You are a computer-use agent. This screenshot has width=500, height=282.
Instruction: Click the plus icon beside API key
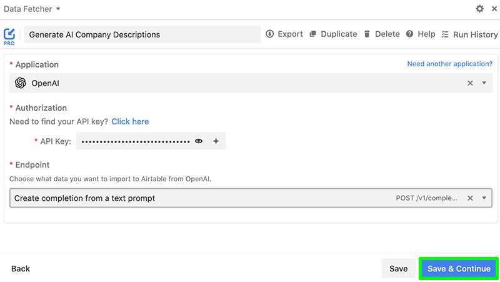point(216,141)
